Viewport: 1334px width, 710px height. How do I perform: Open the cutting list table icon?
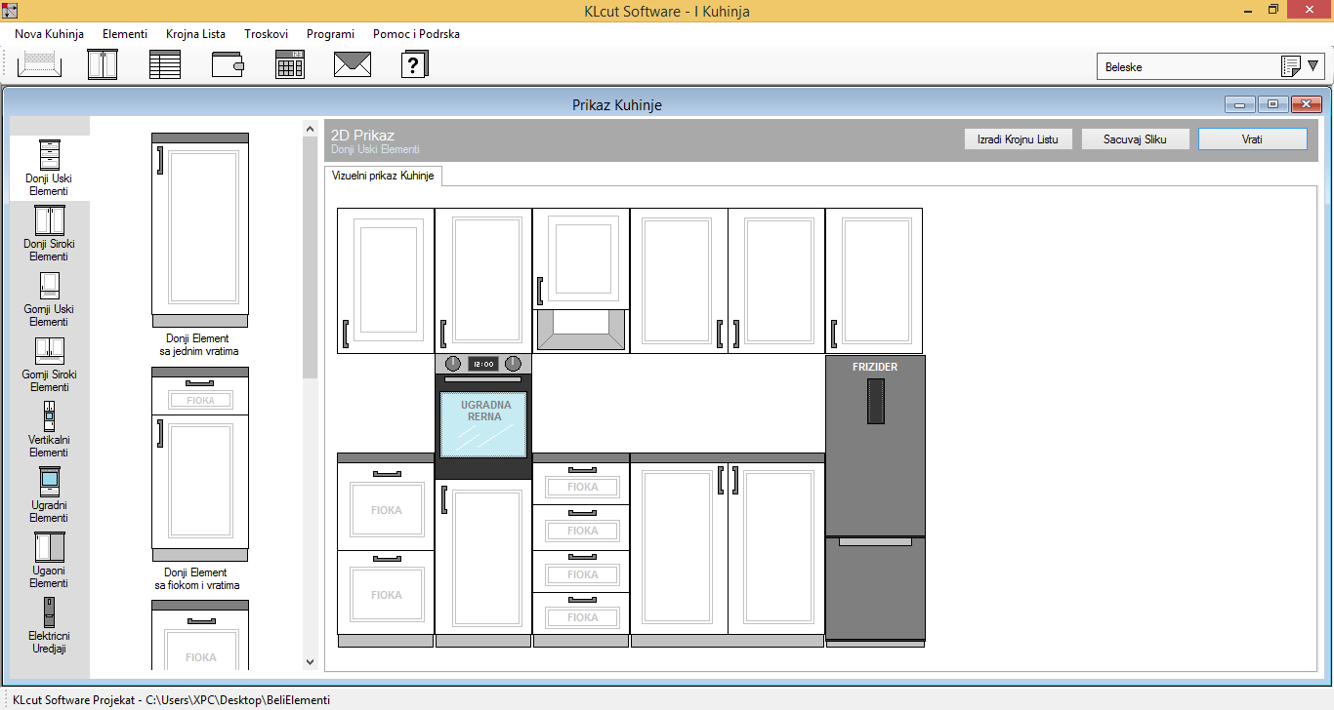click(165, 64)
